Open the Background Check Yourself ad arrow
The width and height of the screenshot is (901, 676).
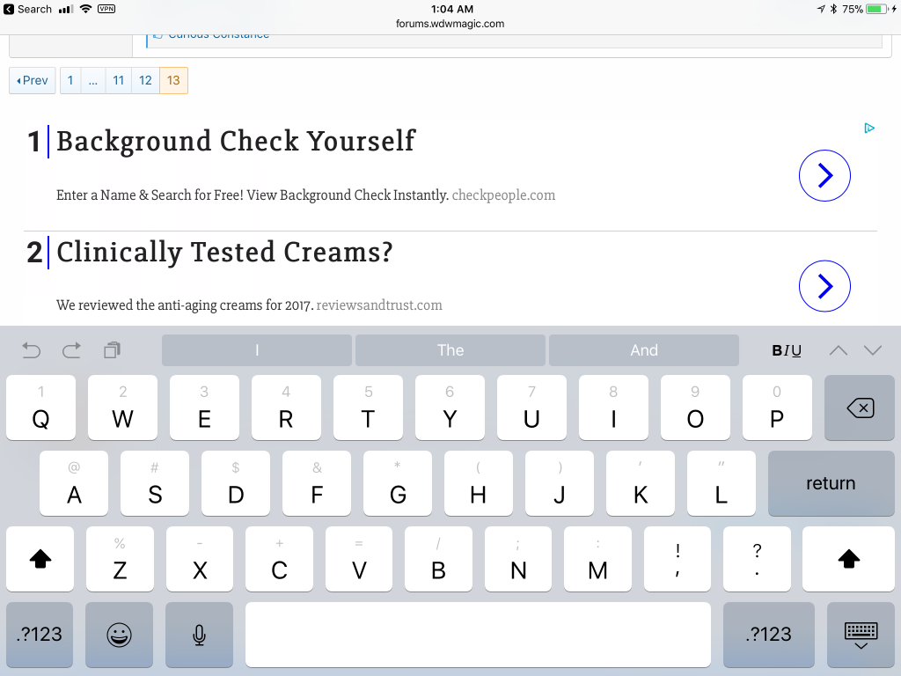click(824, 176)
